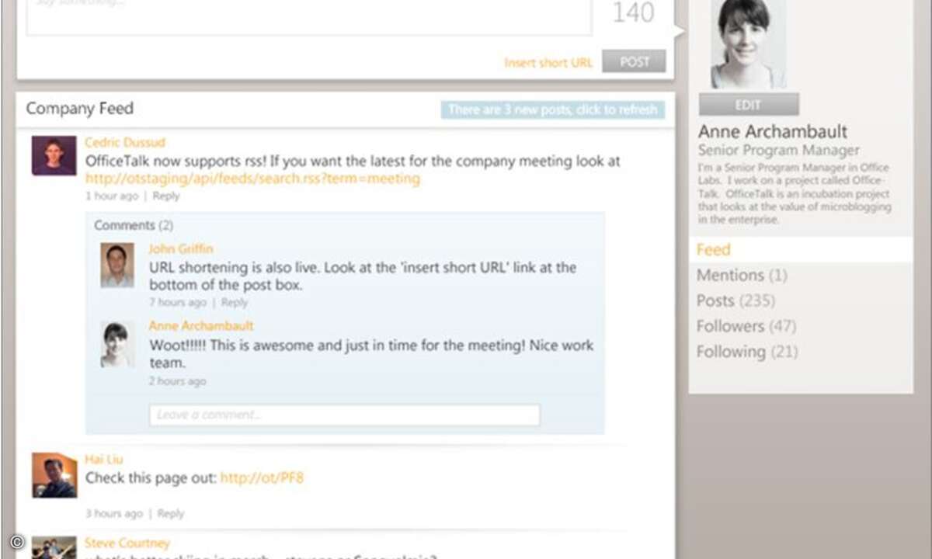Image resolution: width=932 pixels, height=559 pixels.
Task: Click the POST button
Action: pos(634,61)
